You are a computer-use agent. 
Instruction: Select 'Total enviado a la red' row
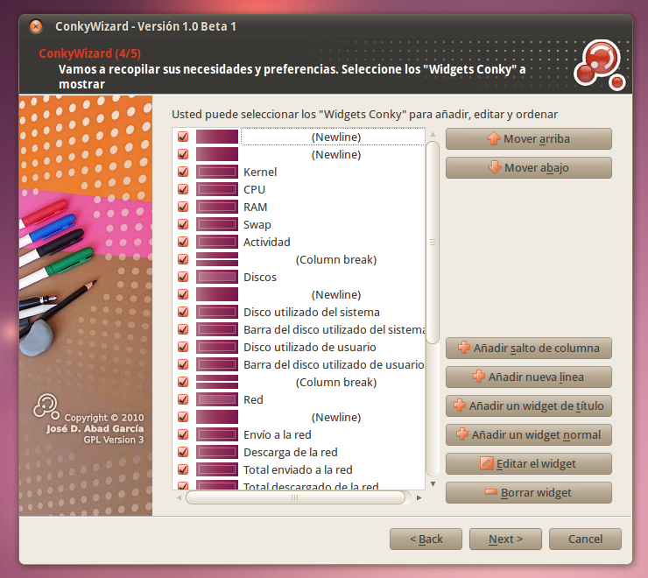click(x=298, y=469)
